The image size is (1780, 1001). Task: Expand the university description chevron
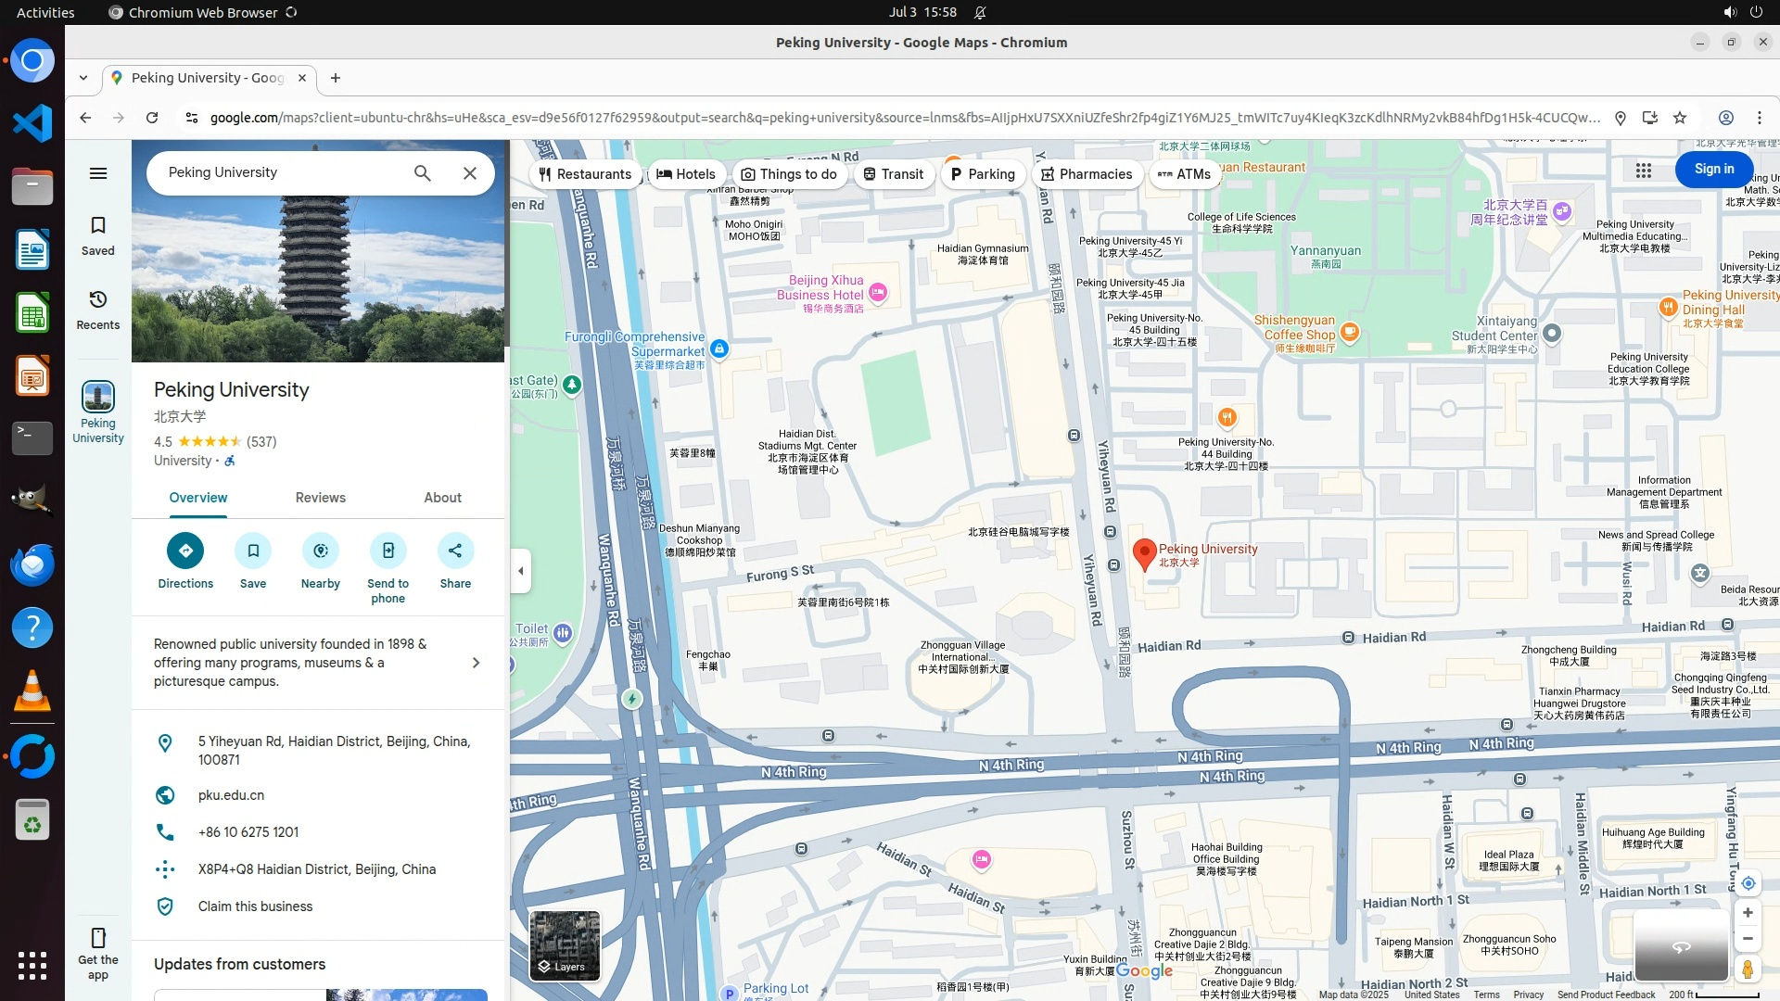coord(476,663)
